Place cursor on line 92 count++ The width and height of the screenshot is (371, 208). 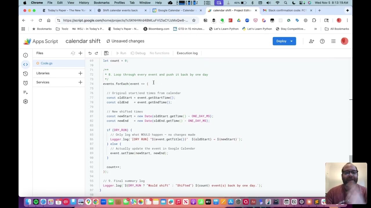click(x=114, y=167)
